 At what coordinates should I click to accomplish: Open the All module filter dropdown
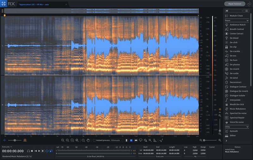click(234, 11)
